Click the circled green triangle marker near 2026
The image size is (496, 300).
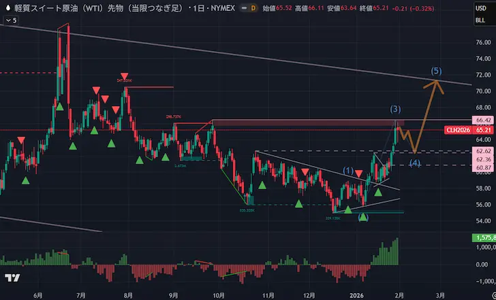pyautogui.click(x=363, y=217)
